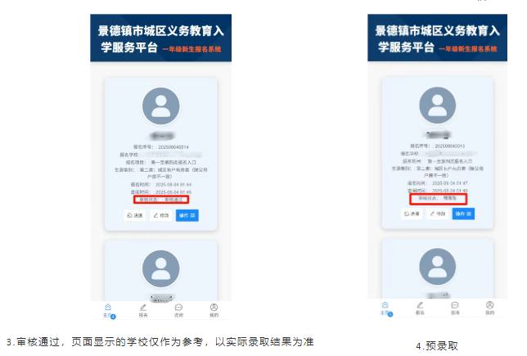The height and width of the screenshot is (356, 527).
Task: Select second applicant avatar below the 预录取 card
Action: pyautogui.click(x=438, y=267)
